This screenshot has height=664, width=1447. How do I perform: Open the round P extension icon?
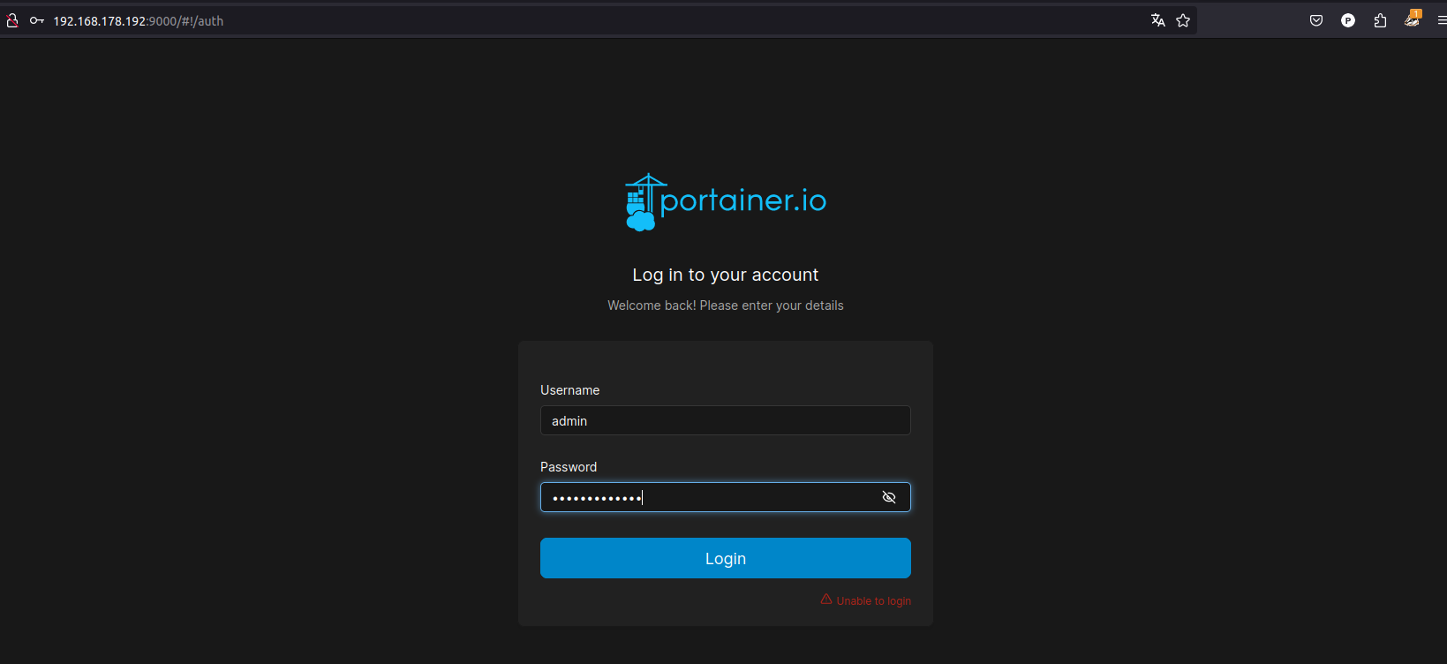point(1348,20)
